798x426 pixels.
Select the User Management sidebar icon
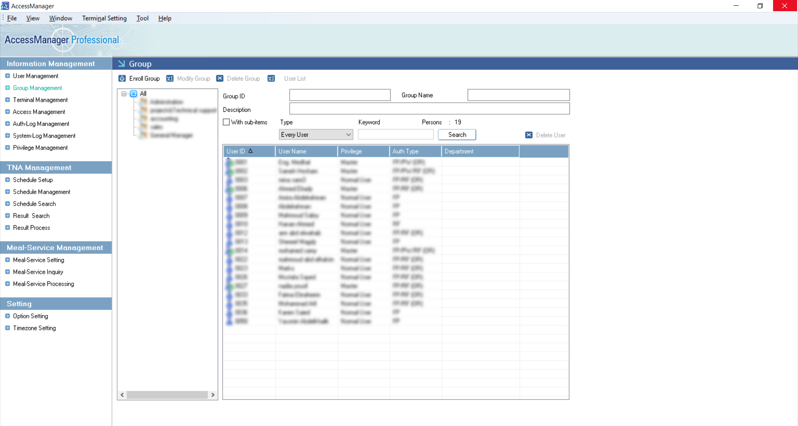pos(7,76)
